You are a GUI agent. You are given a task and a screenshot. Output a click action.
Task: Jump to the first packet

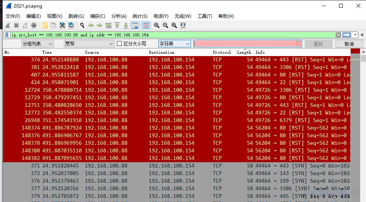(x=117, y=25)
